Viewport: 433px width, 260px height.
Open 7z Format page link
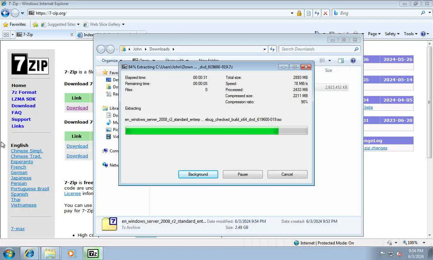24,92
